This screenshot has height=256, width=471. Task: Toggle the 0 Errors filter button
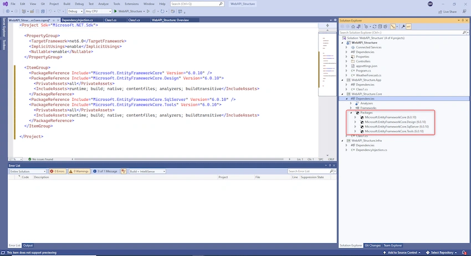click(x=58, y=171)
